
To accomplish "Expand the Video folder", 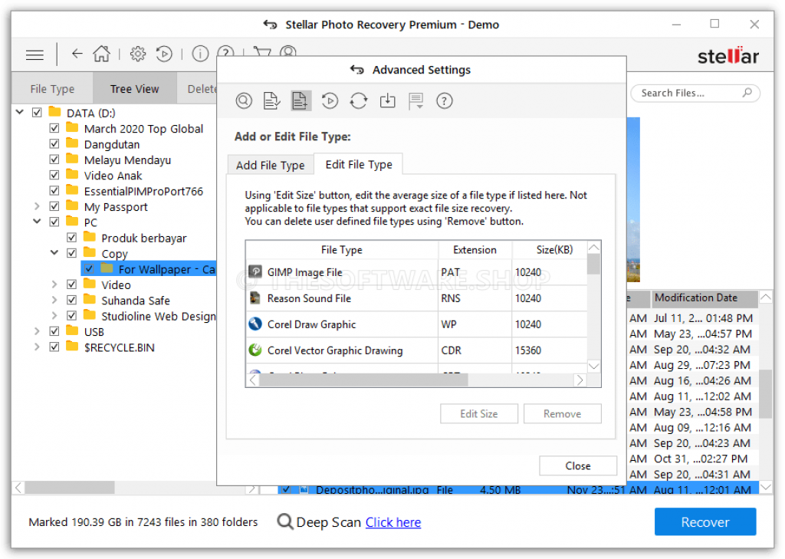I will (x=54, y=284).
